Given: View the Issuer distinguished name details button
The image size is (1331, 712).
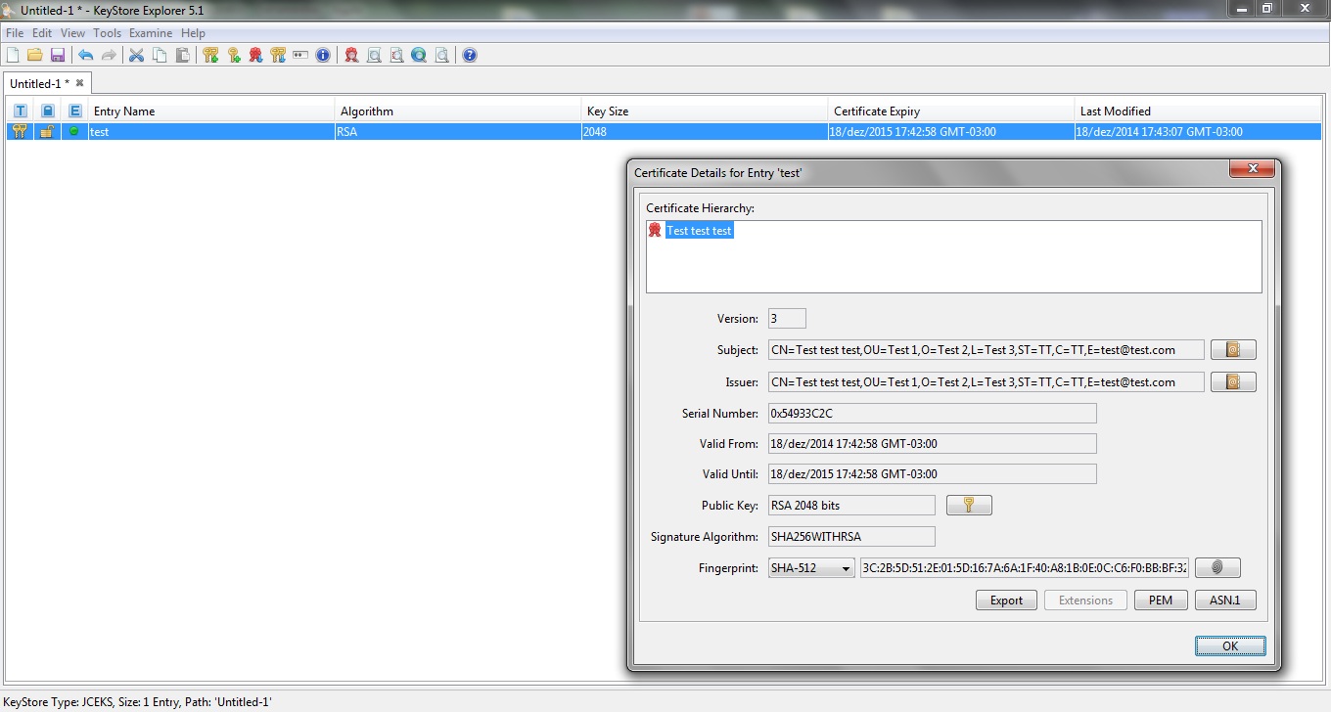Looking at the screenshot, I should coord(1233,381).
